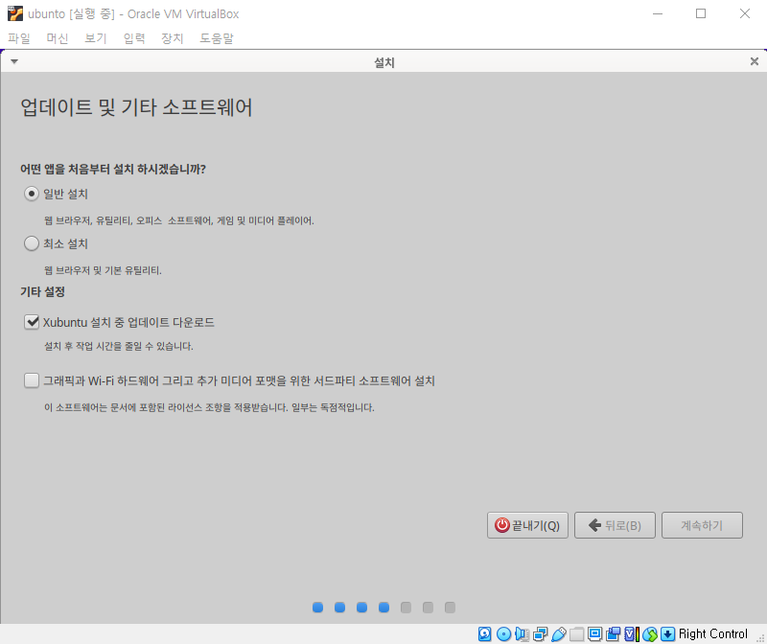Viewport: 767px width, 644px height.
Task: Click the 끝내기(Q) button
Action: pyautogui.click(x=527, y=525)
